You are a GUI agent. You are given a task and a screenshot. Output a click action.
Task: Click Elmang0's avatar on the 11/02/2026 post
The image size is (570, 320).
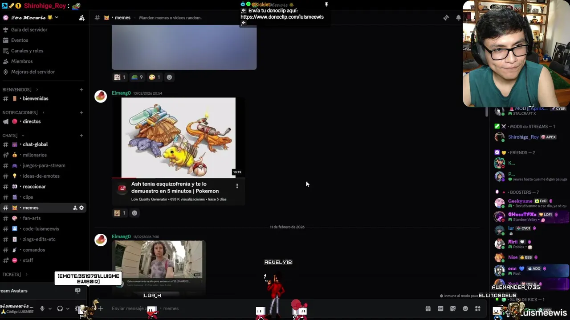pos(101,240)
